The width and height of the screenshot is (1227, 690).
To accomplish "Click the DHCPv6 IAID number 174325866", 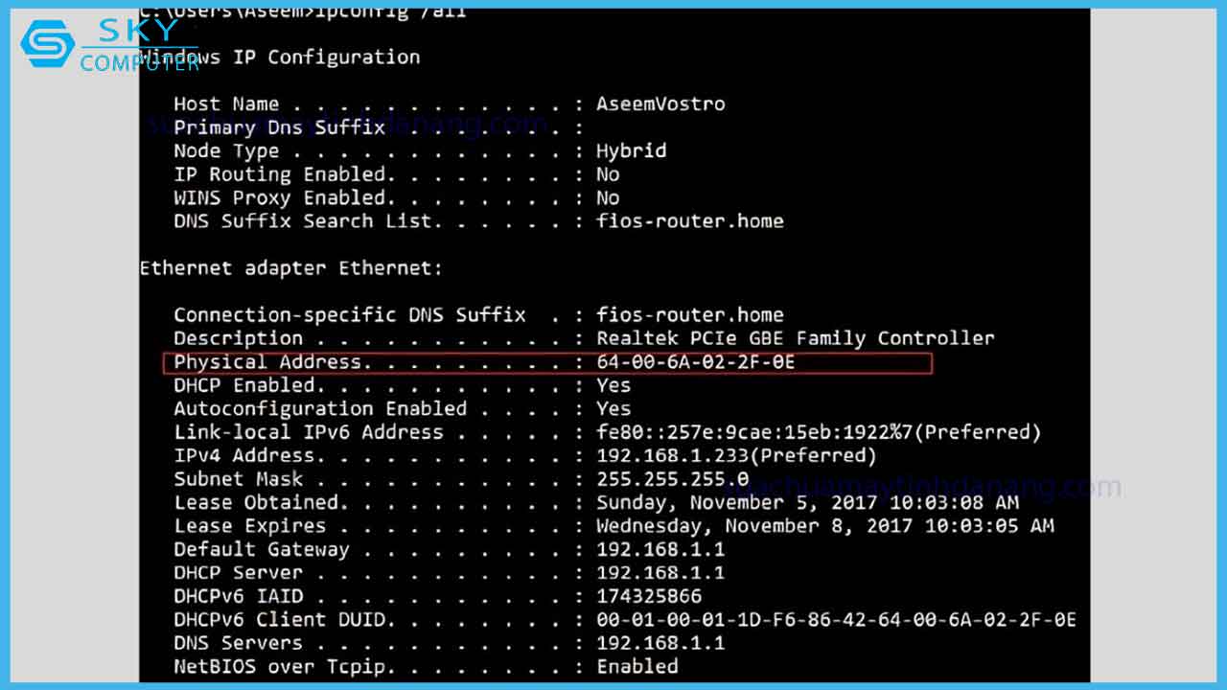I will [649, 596].
